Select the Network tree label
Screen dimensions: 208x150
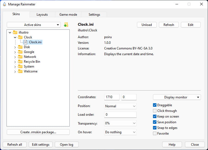[30, 57]
